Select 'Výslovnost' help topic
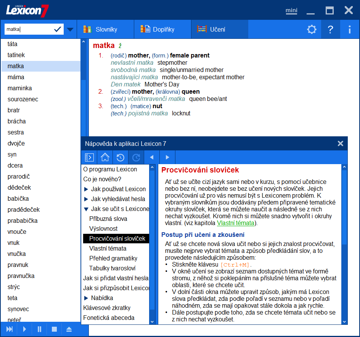The height and width of the screenshot is (337, 360). click(103, 228)
